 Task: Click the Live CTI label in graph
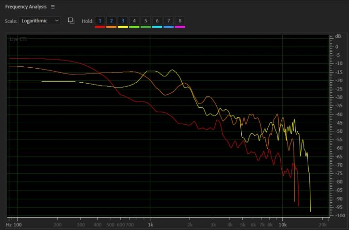pyautogui.click(x=18, y=40)
